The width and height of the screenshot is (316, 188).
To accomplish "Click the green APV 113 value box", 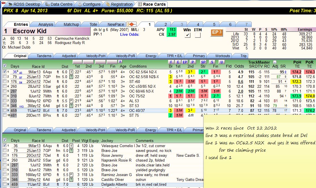I will [172, 30].
